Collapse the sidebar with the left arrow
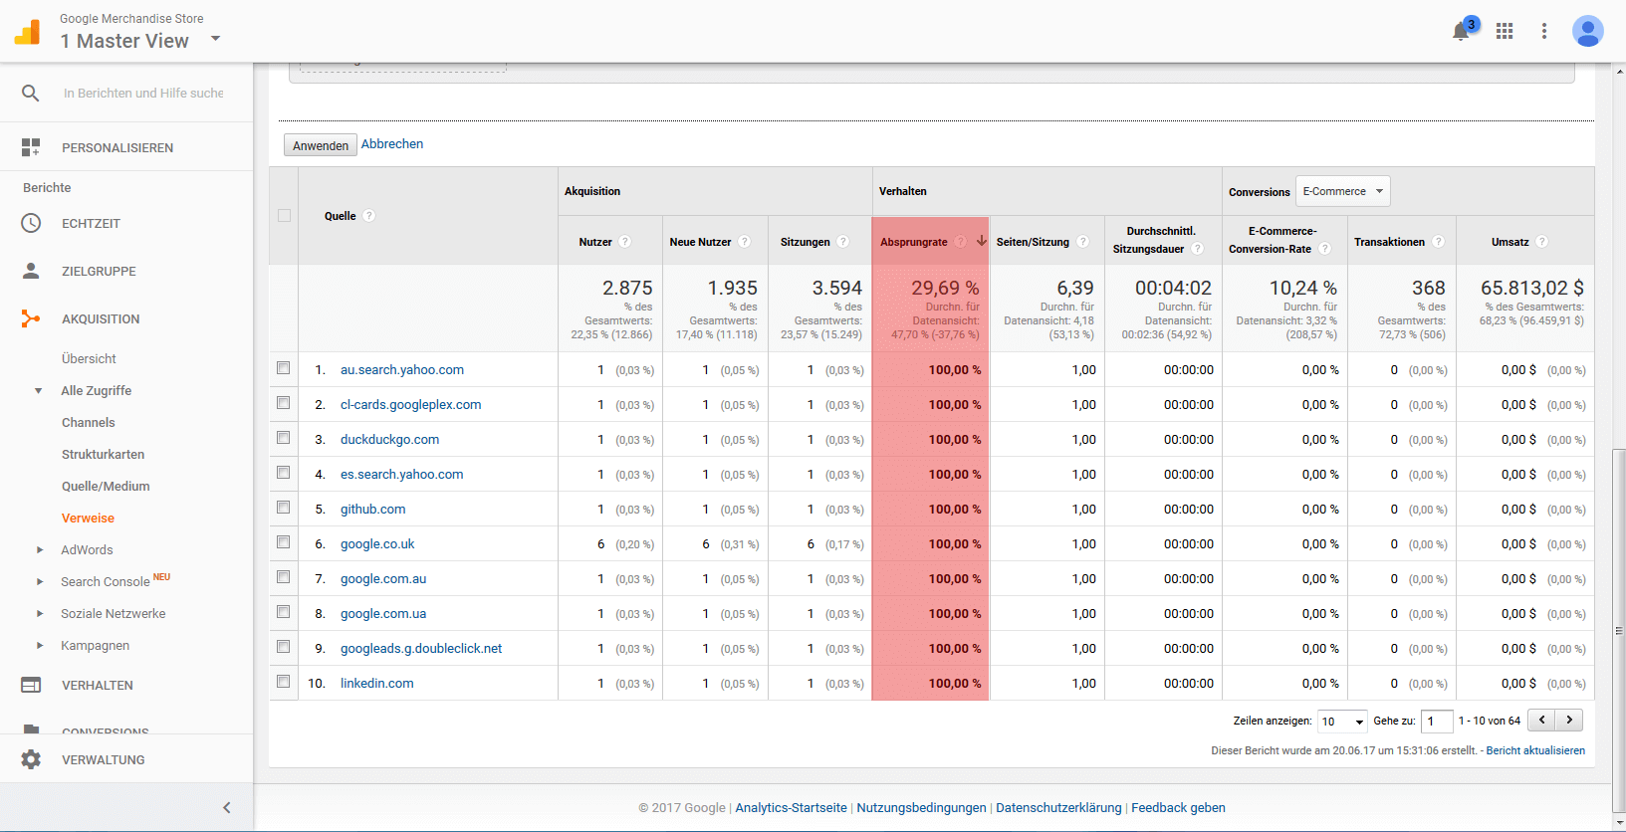The width and height of the screenshot is (1626, 832). [x=226, y=807]
